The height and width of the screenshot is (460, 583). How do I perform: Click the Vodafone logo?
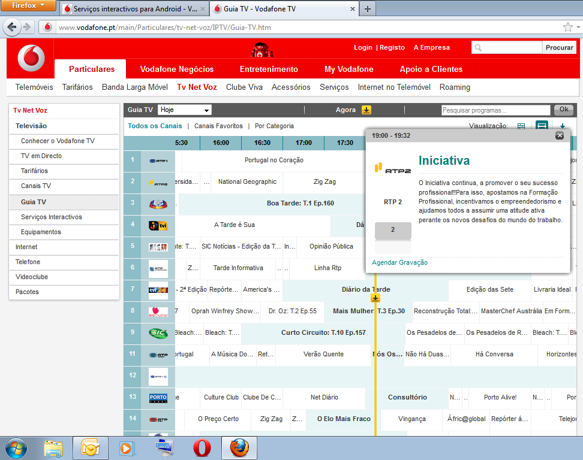[x=31, y=58]
